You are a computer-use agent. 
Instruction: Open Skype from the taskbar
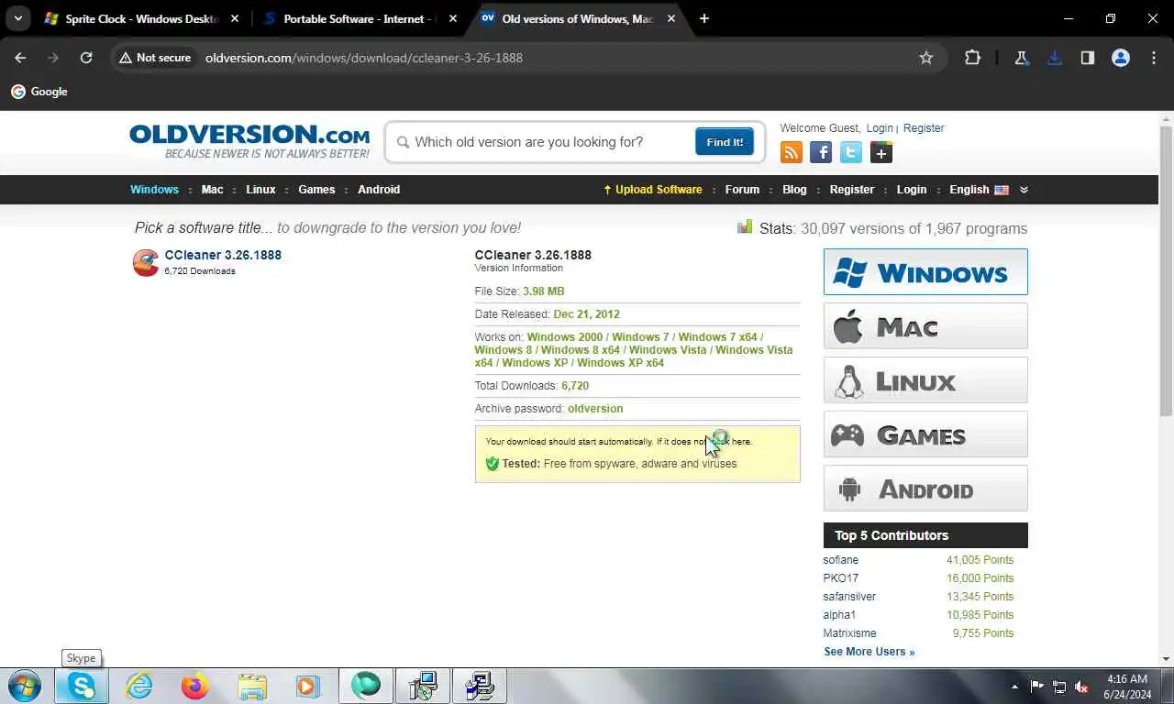[x=82, y=686]
